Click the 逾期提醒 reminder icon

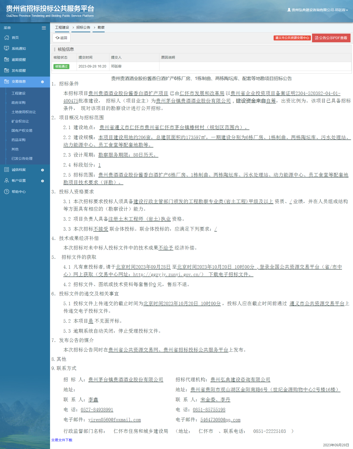click(6, 59)
